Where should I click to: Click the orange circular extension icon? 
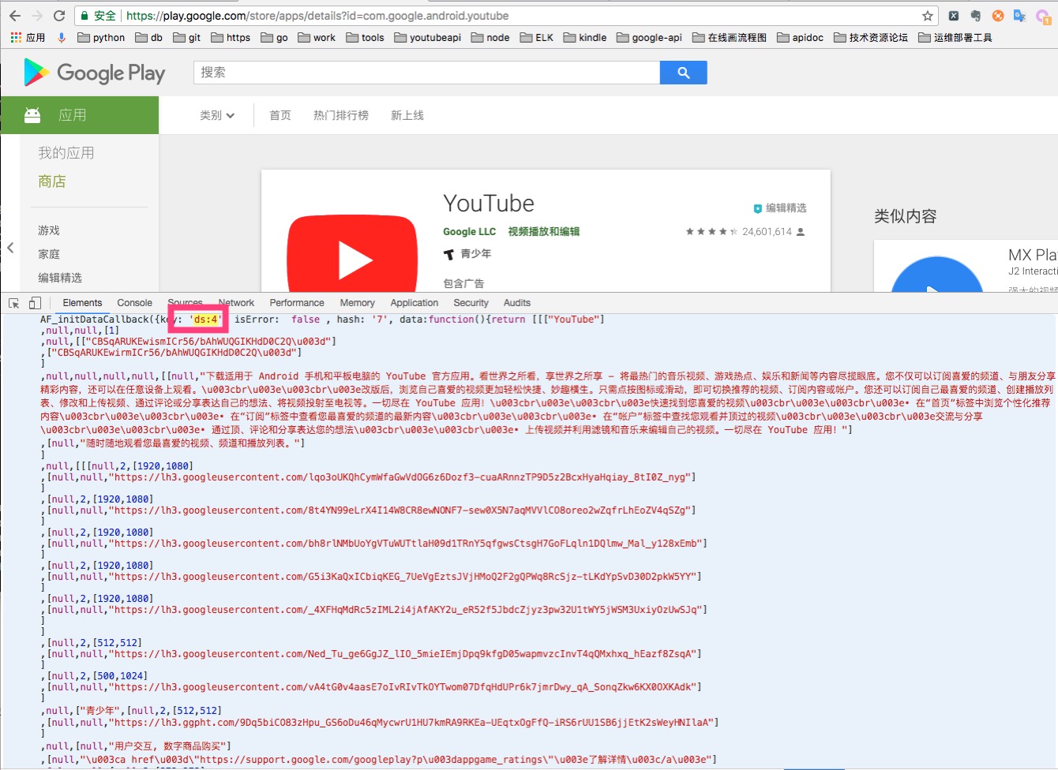point(998,16)
